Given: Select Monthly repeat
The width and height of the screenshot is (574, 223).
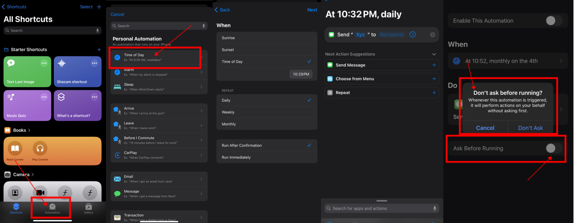Looking at the screenshot, I should [267, 124].
